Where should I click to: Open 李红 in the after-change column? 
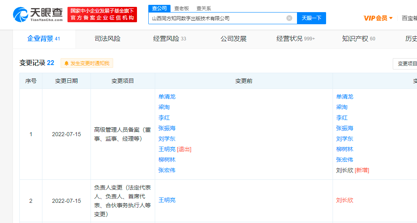coord(342,118)
